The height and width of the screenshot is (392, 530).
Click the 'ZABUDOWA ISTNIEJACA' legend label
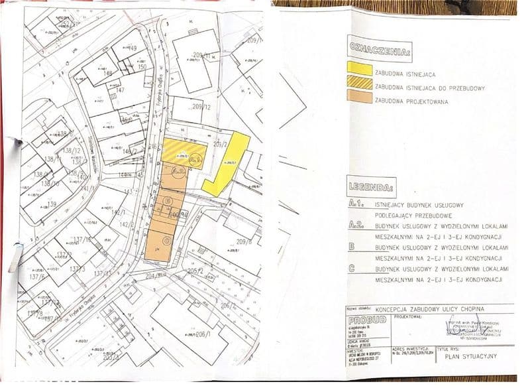405,74
